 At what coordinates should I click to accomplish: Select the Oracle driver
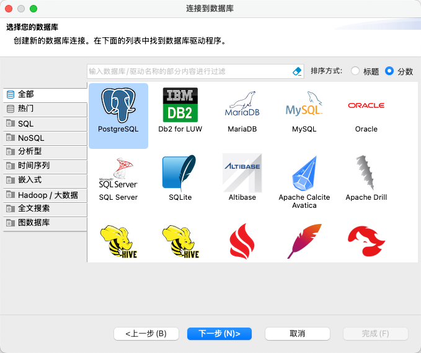[366, 116]
